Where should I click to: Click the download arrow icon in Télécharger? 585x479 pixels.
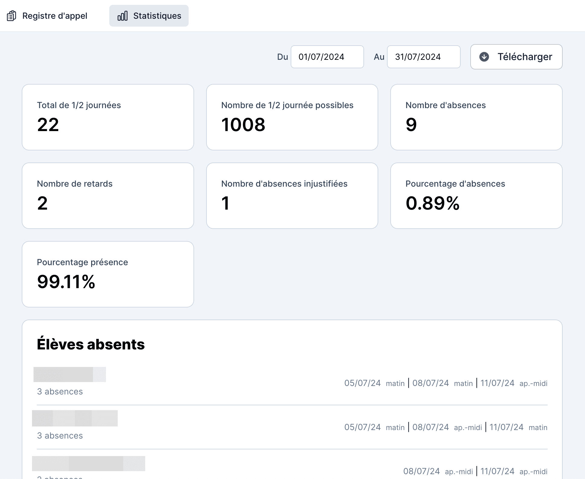[484, 57]
